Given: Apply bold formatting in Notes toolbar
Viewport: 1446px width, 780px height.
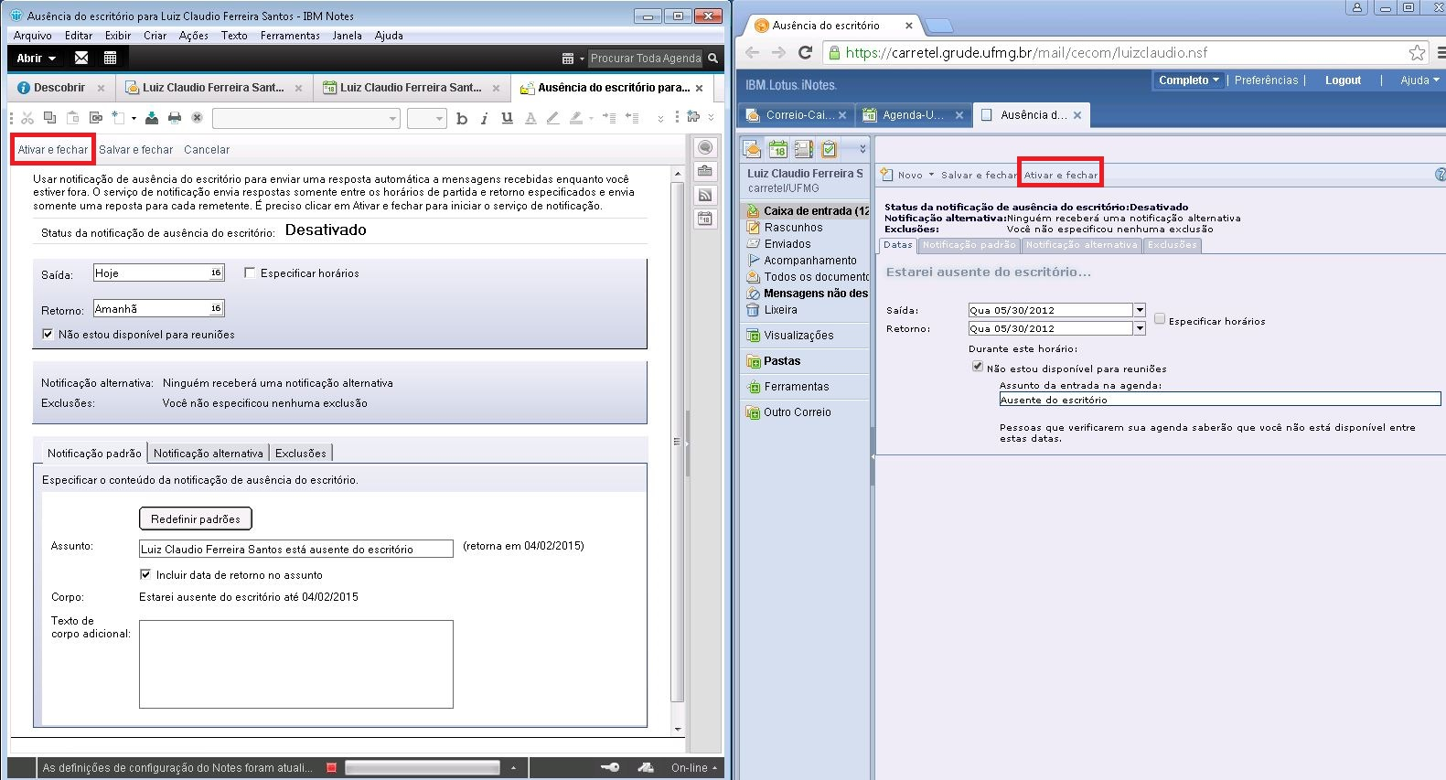Looking at the screenshot, I should [462, 118].
